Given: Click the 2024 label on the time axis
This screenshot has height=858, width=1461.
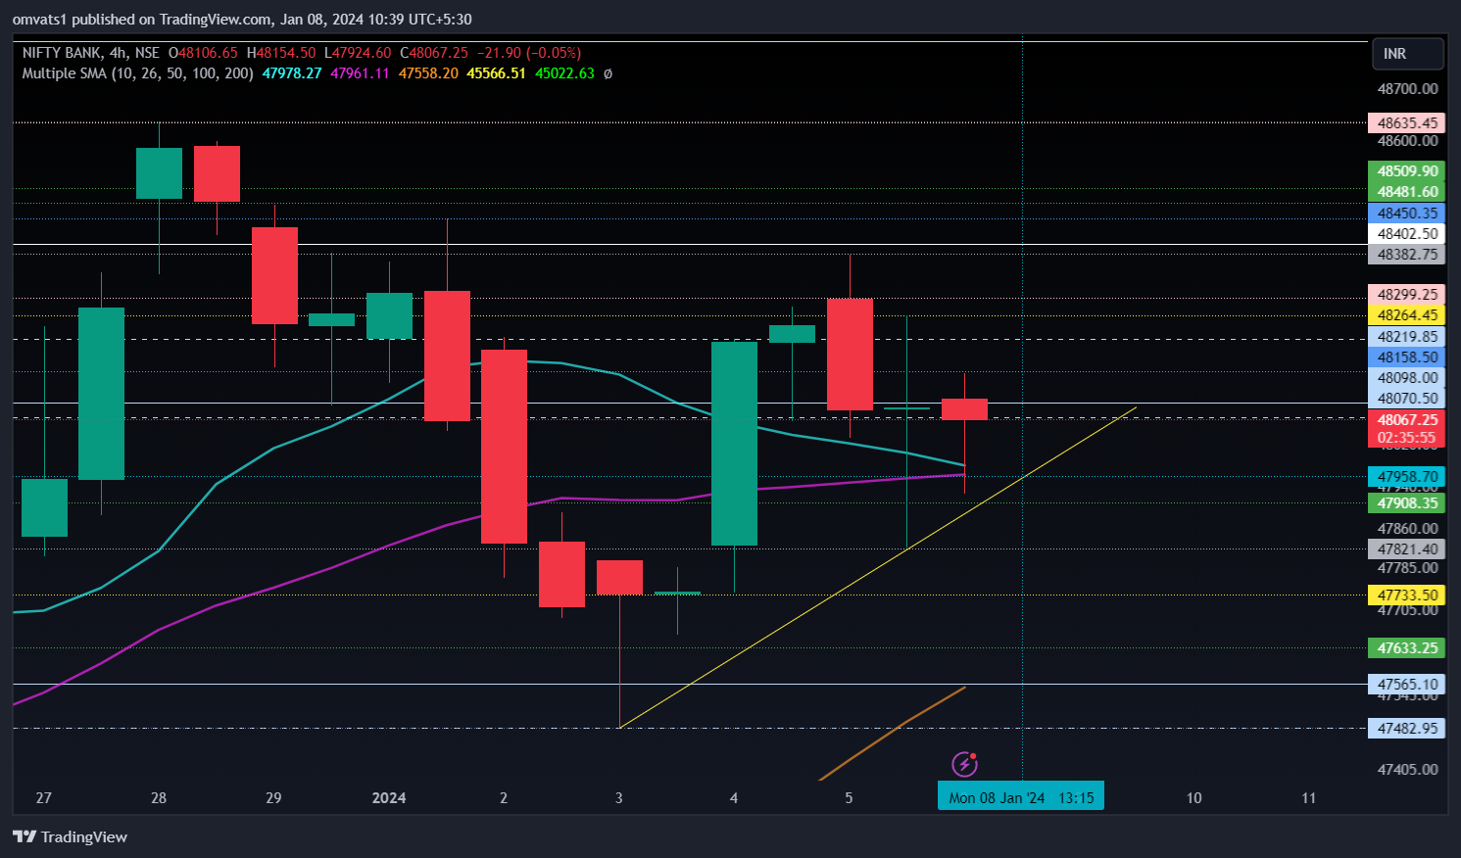Looking at the screenshot, I should 389,798.
